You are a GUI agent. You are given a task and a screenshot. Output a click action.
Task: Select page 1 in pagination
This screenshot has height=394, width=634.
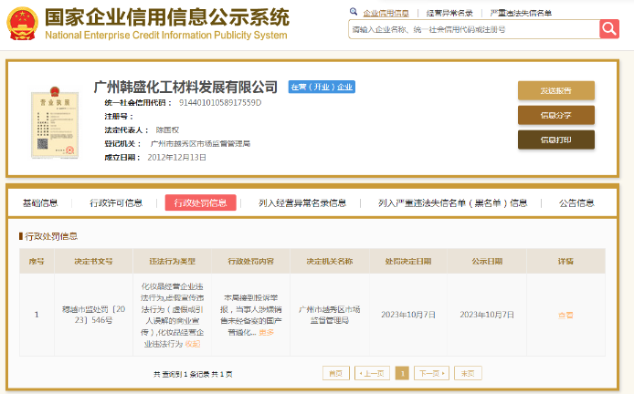(402, 373)
